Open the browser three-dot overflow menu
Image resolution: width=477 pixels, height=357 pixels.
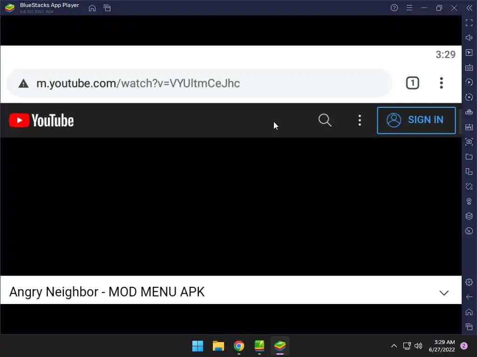click(x=442, y=83)
